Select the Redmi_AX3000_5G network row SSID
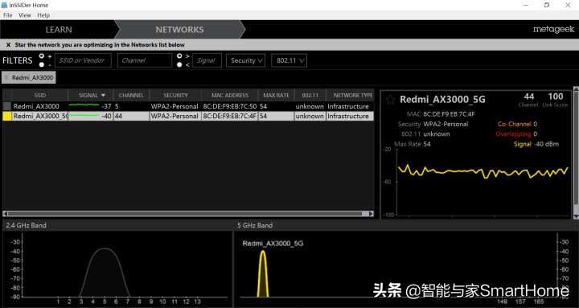Viewport: 579px width, 308px height. tap(40, 116)
